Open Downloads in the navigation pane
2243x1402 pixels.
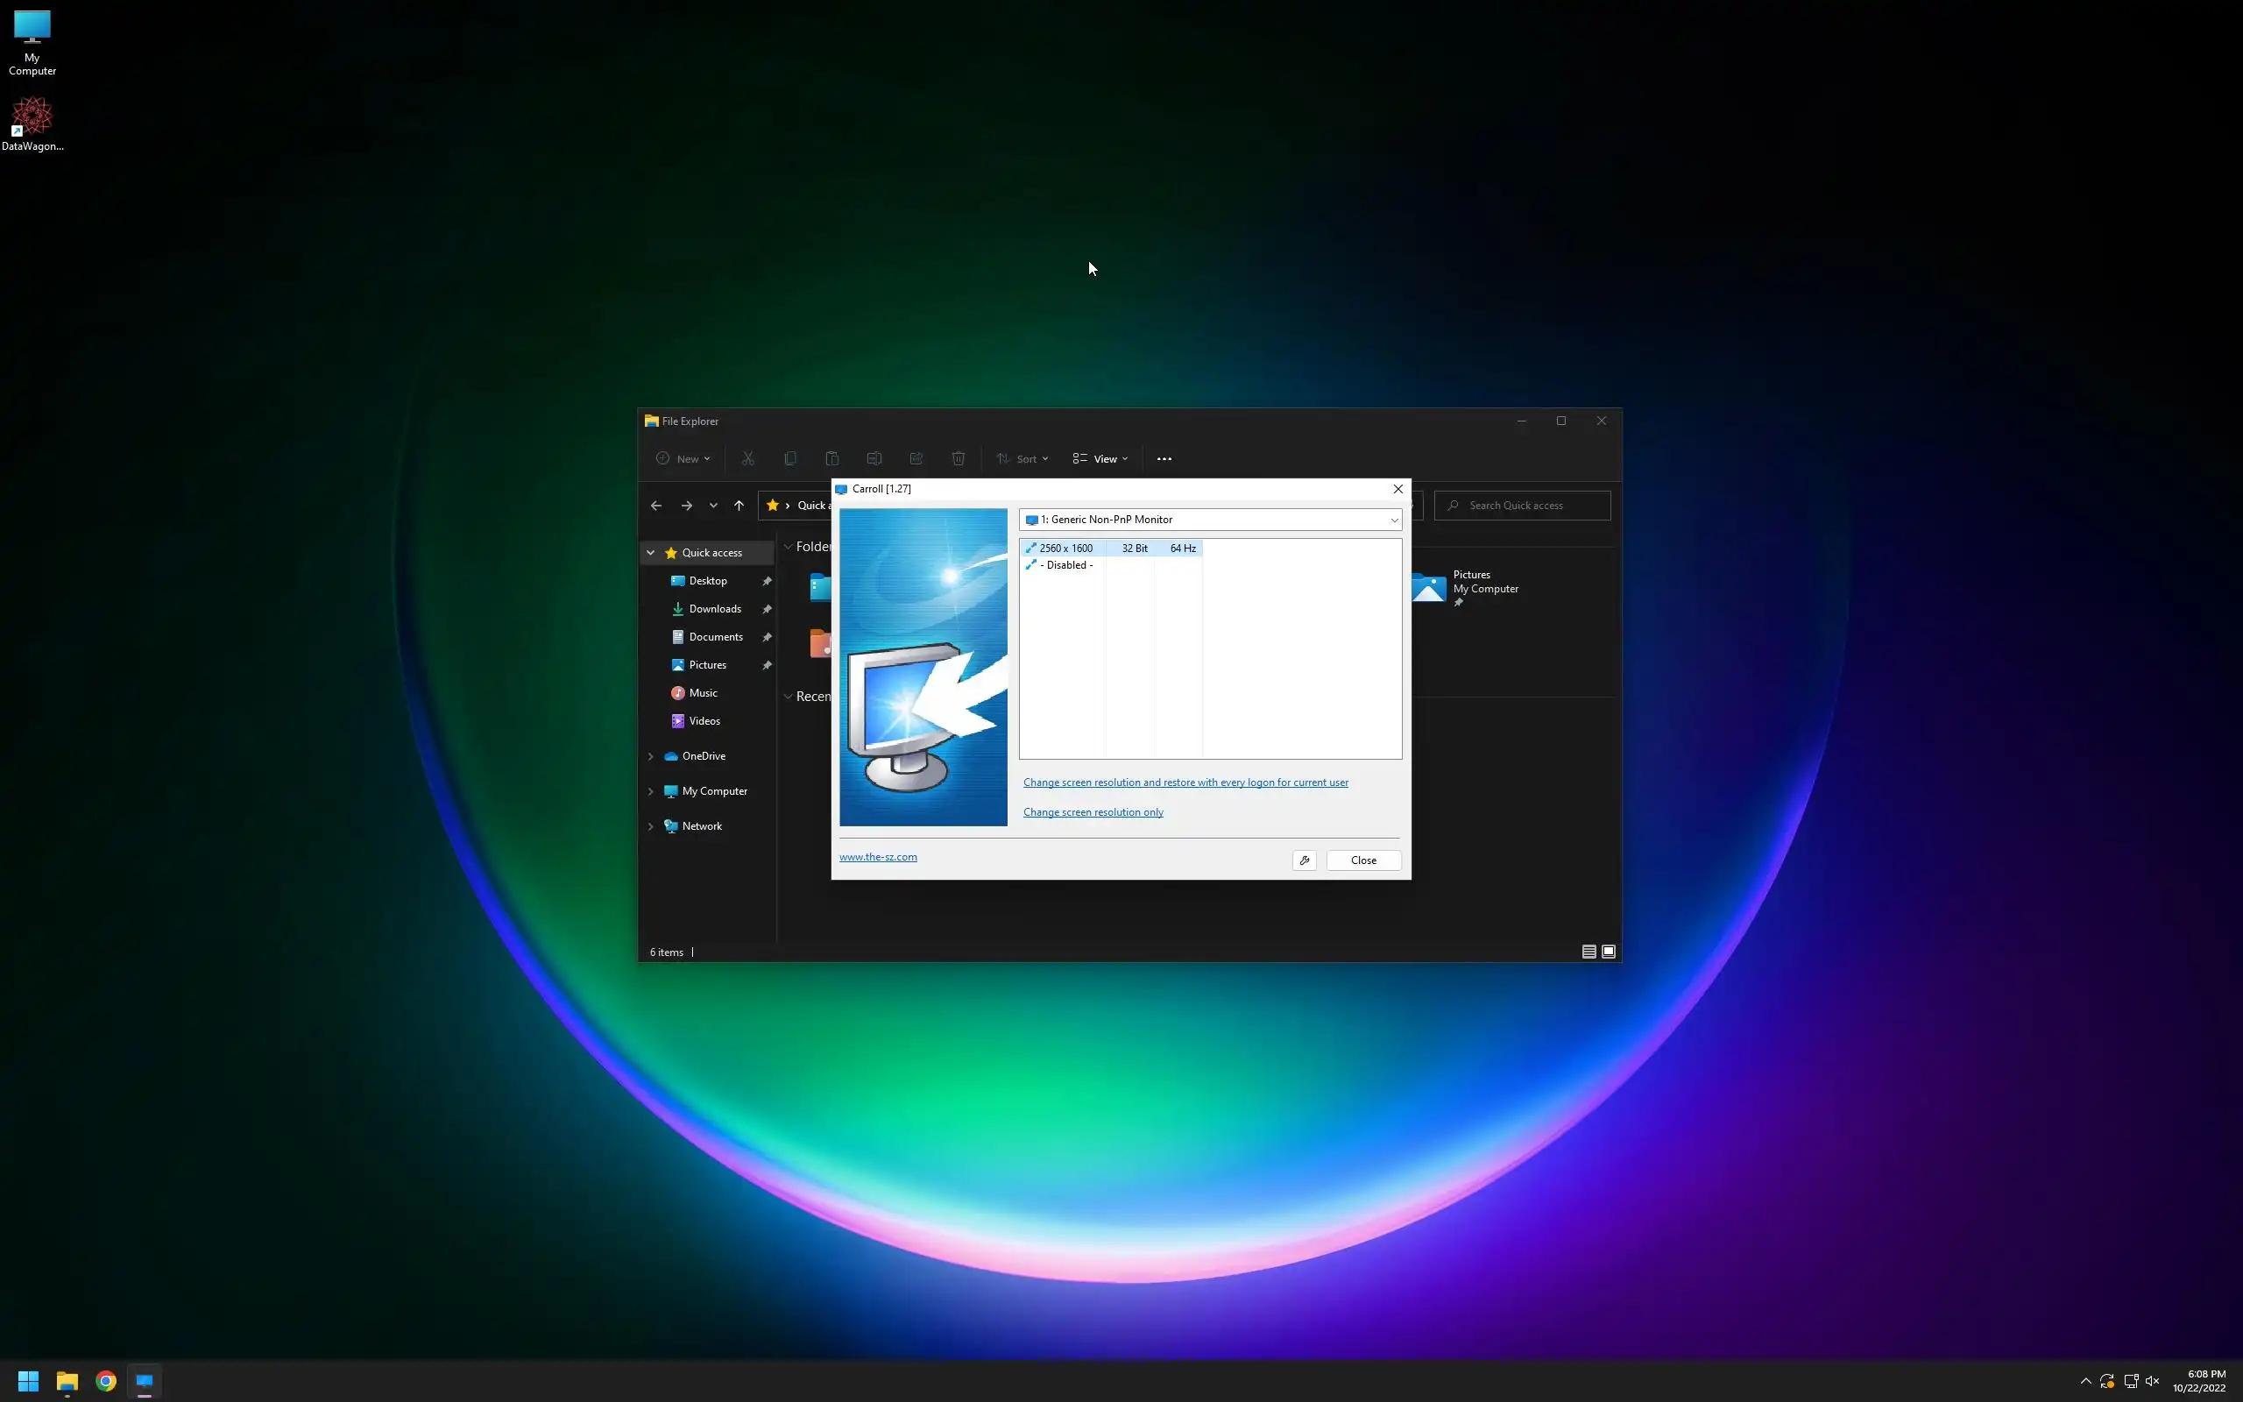pyautogui.click(x=715, y=609)
